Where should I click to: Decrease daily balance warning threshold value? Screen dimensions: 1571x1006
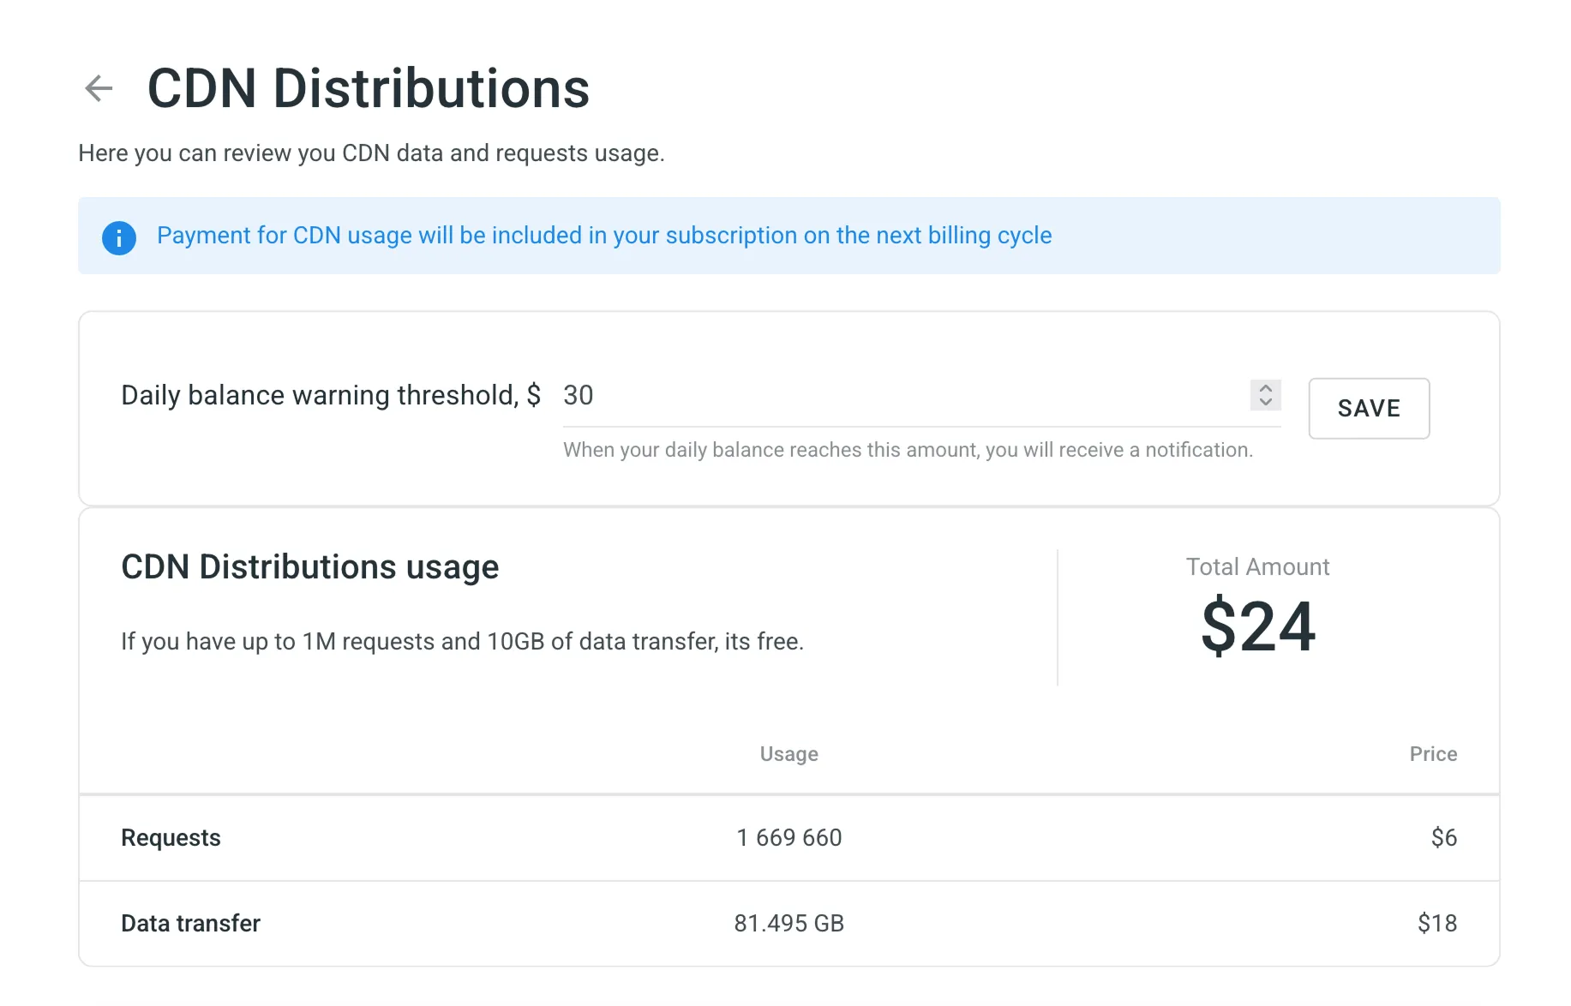tap(1266, 403)
